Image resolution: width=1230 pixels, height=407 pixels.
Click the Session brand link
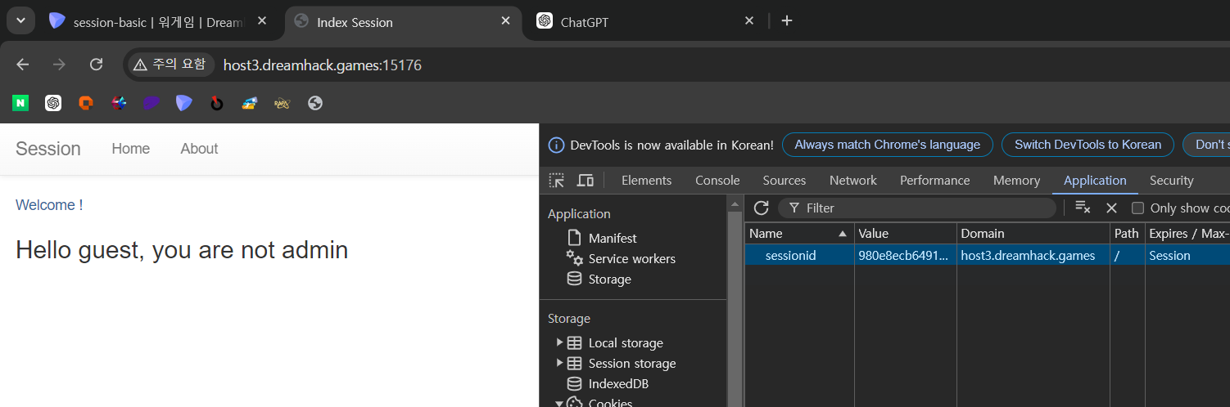pyautogui.click(x=48, y=149)
